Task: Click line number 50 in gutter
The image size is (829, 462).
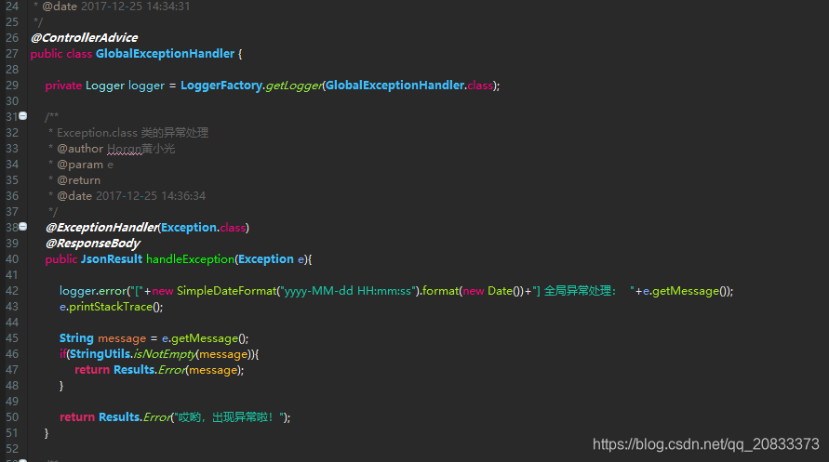Action: [x=12, y=417]
